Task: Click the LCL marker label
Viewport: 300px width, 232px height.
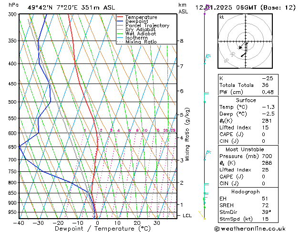Action: coord(188,216)
